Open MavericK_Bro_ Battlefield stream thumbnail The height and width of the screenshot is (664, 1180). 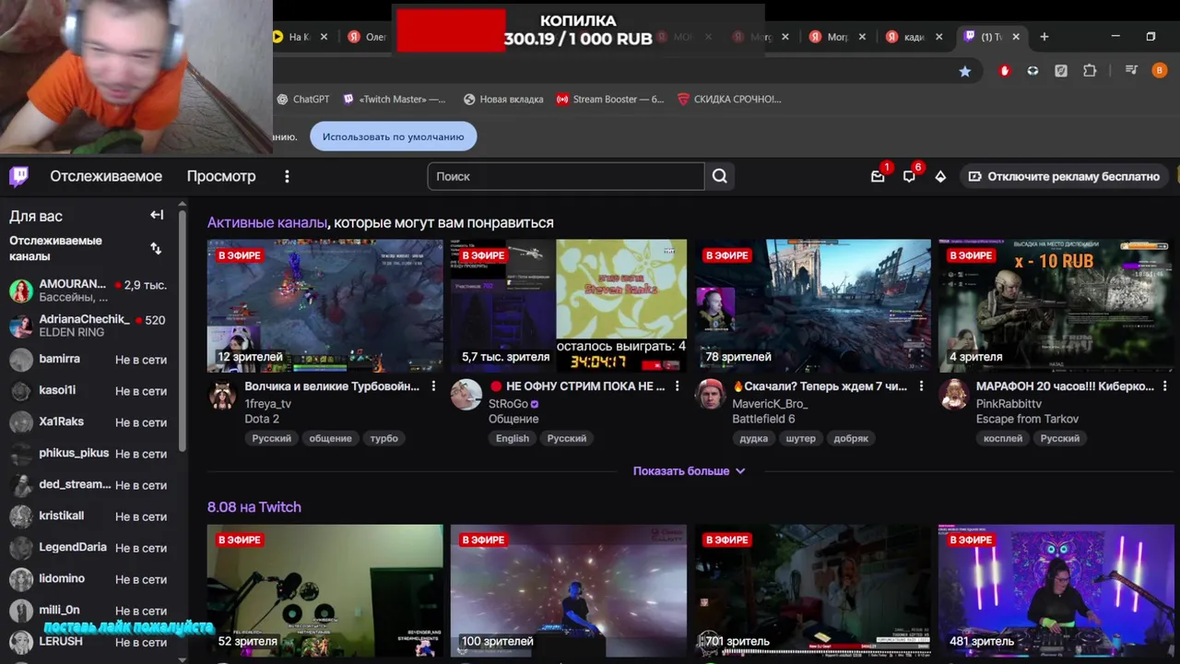pos(813,306)
